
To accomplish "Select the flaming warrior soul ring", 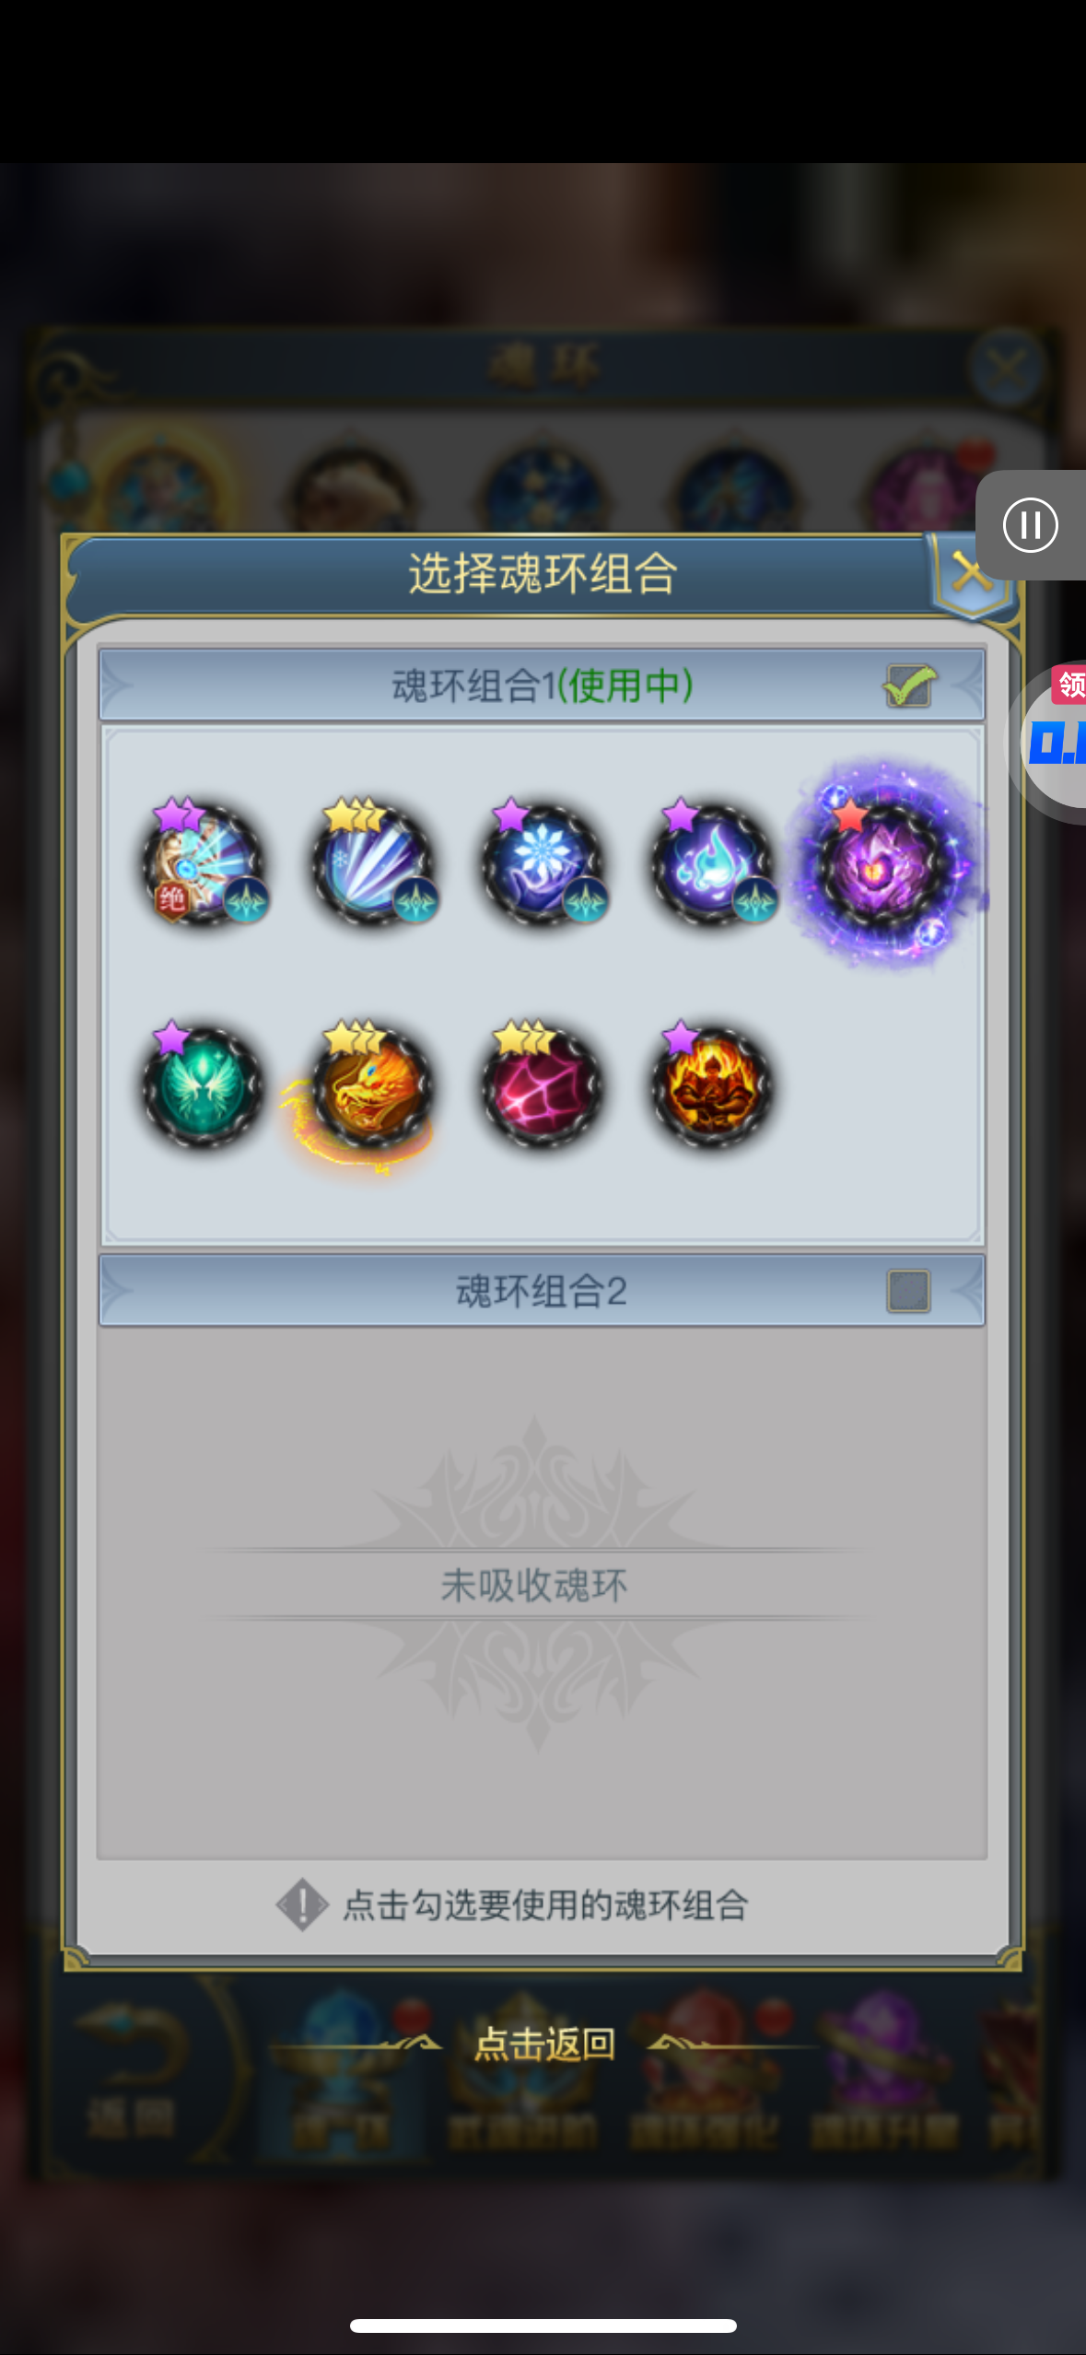I will (x=713, y=1085).
